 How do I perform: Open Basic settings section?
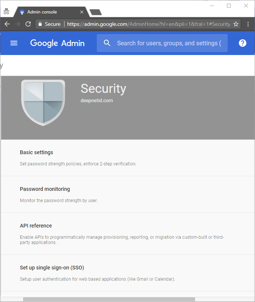(x=36, y=152)
